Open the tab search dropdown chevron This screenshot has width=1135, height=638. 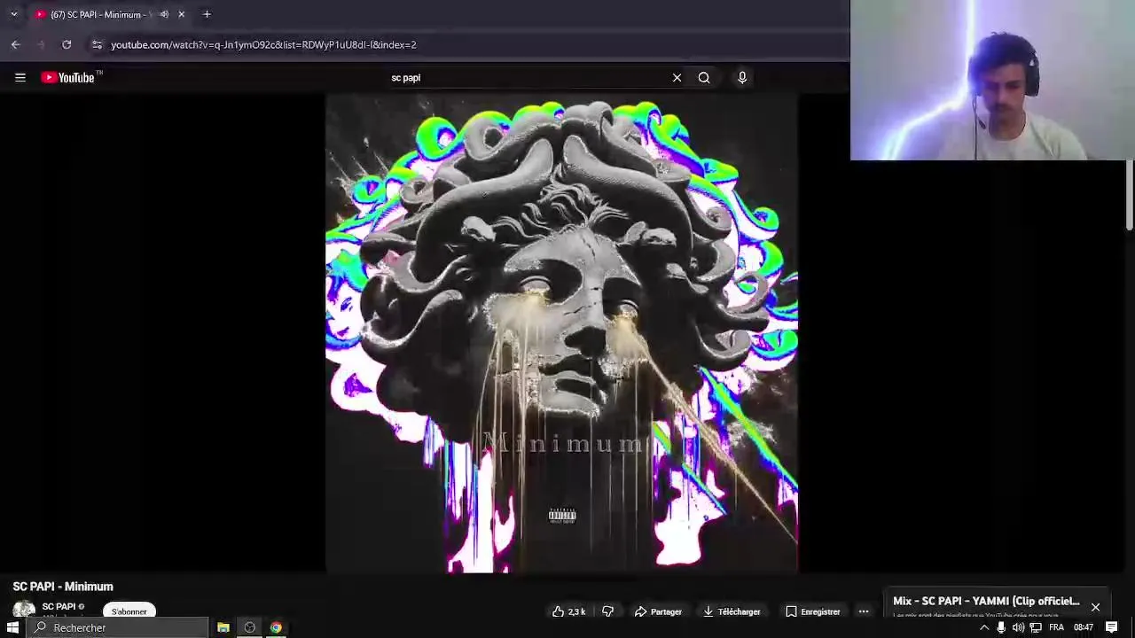[13, 14]
